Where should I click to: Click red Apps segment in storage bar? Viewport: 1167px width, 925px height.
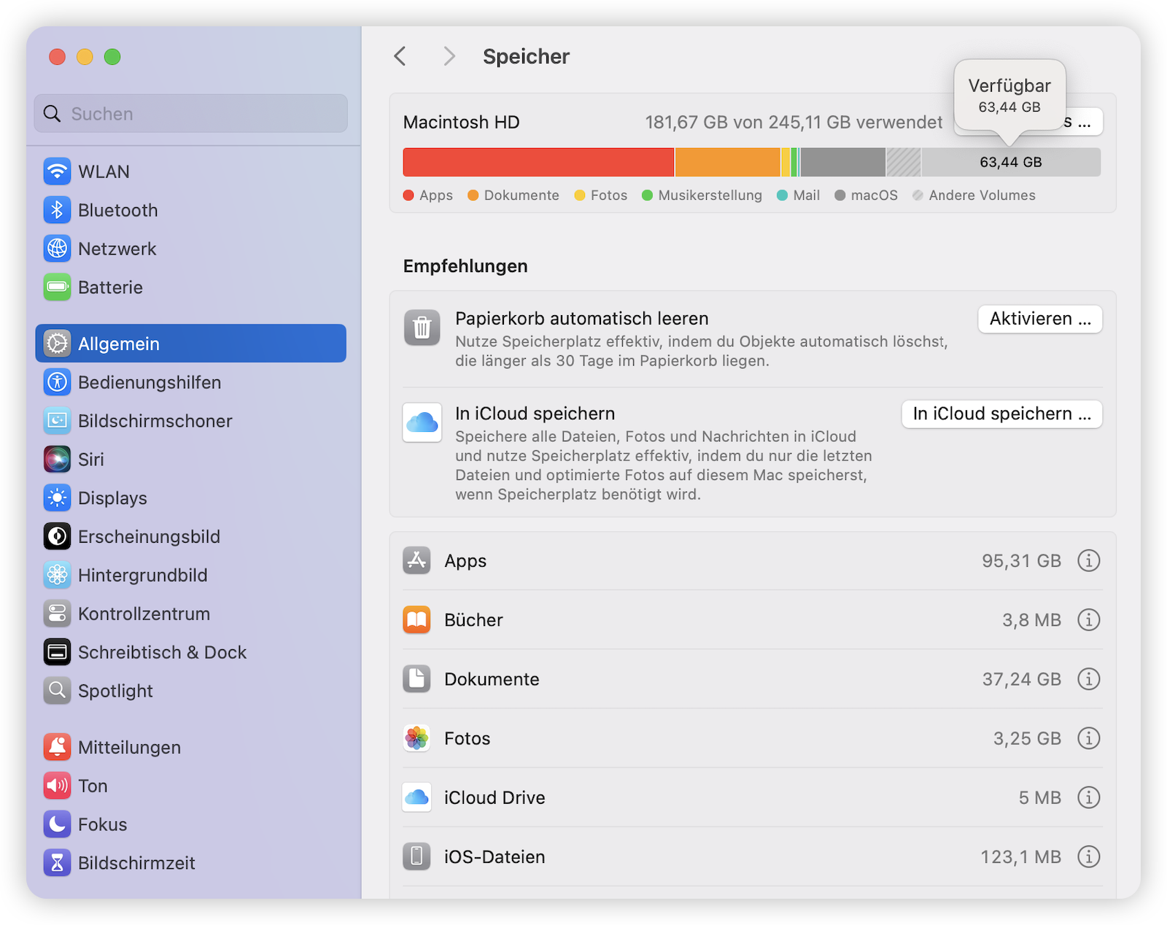(538, 162)
